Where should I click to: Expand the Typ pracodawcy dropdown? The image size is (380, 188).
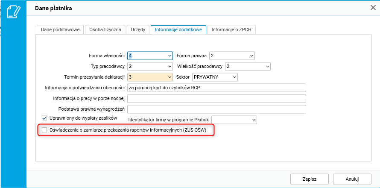coord(150,66)
